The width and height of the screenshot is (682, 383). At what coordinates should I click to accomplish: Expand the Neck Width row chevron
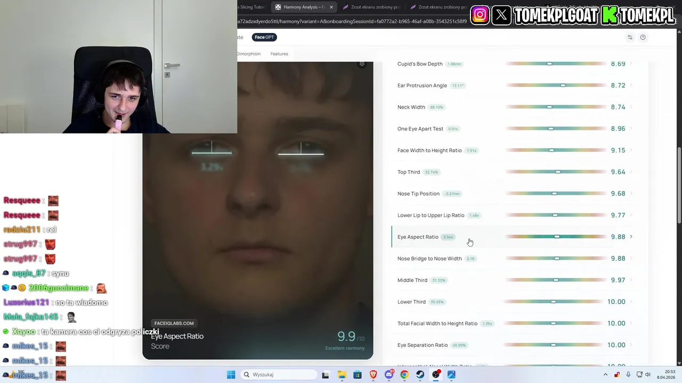pos(631,107)
